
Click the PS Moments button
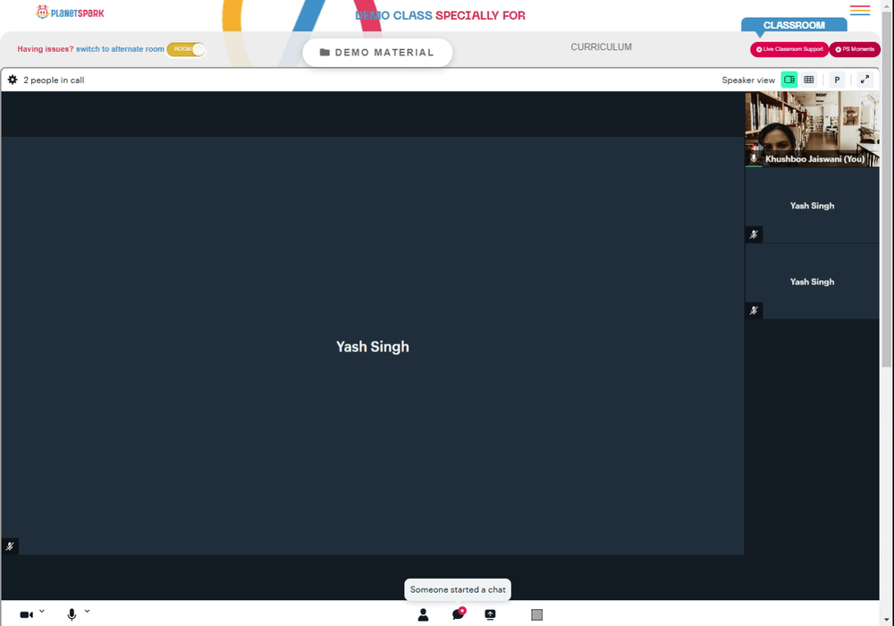click(x=854, y=49)
